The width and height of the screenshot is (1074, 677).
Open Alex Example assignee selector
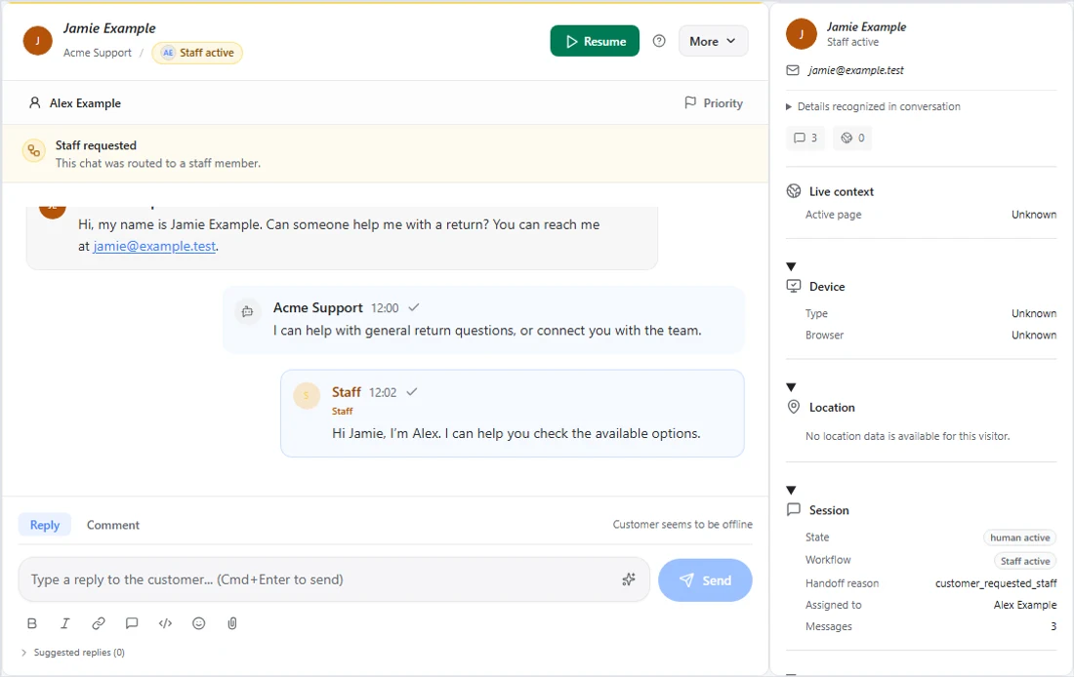pyautogui.click(x=74, y=102)
